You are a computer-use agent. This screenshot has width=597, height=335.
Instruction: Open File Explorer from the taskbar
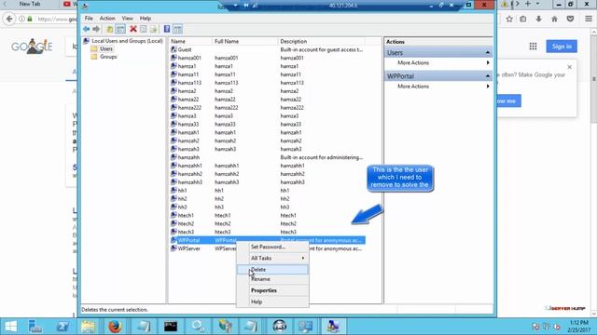[x=89, y=327]
